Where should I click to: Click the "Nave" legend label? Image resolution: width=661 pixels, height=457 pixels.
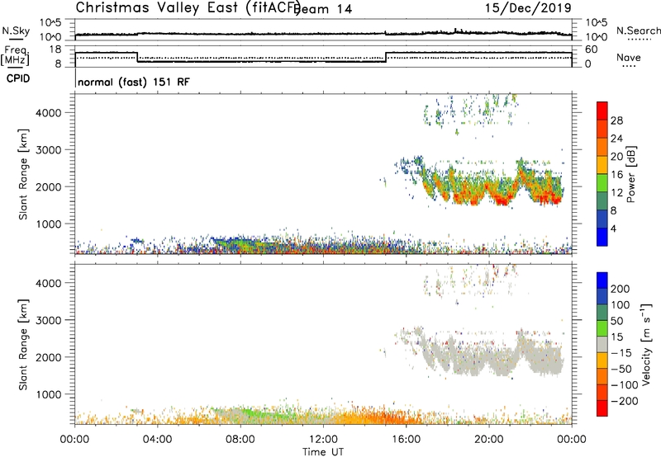click(x=629, y=57)
